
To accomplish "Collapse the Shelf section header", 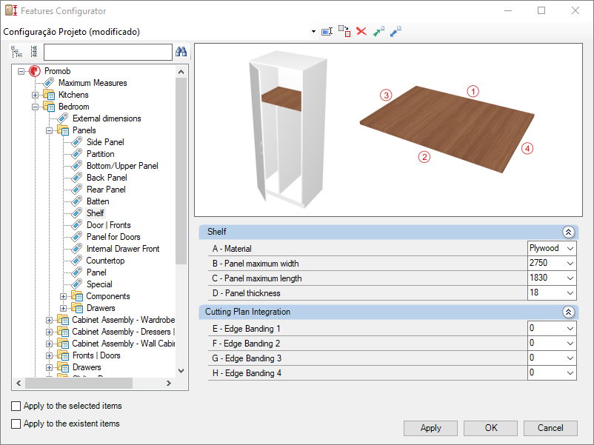I will (569, 232).
